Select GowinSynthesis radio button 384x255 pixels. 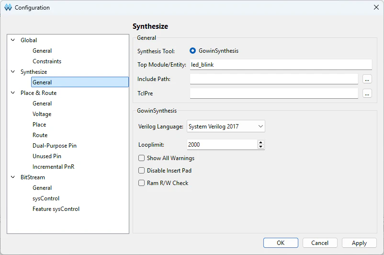(x=193, y=51)
